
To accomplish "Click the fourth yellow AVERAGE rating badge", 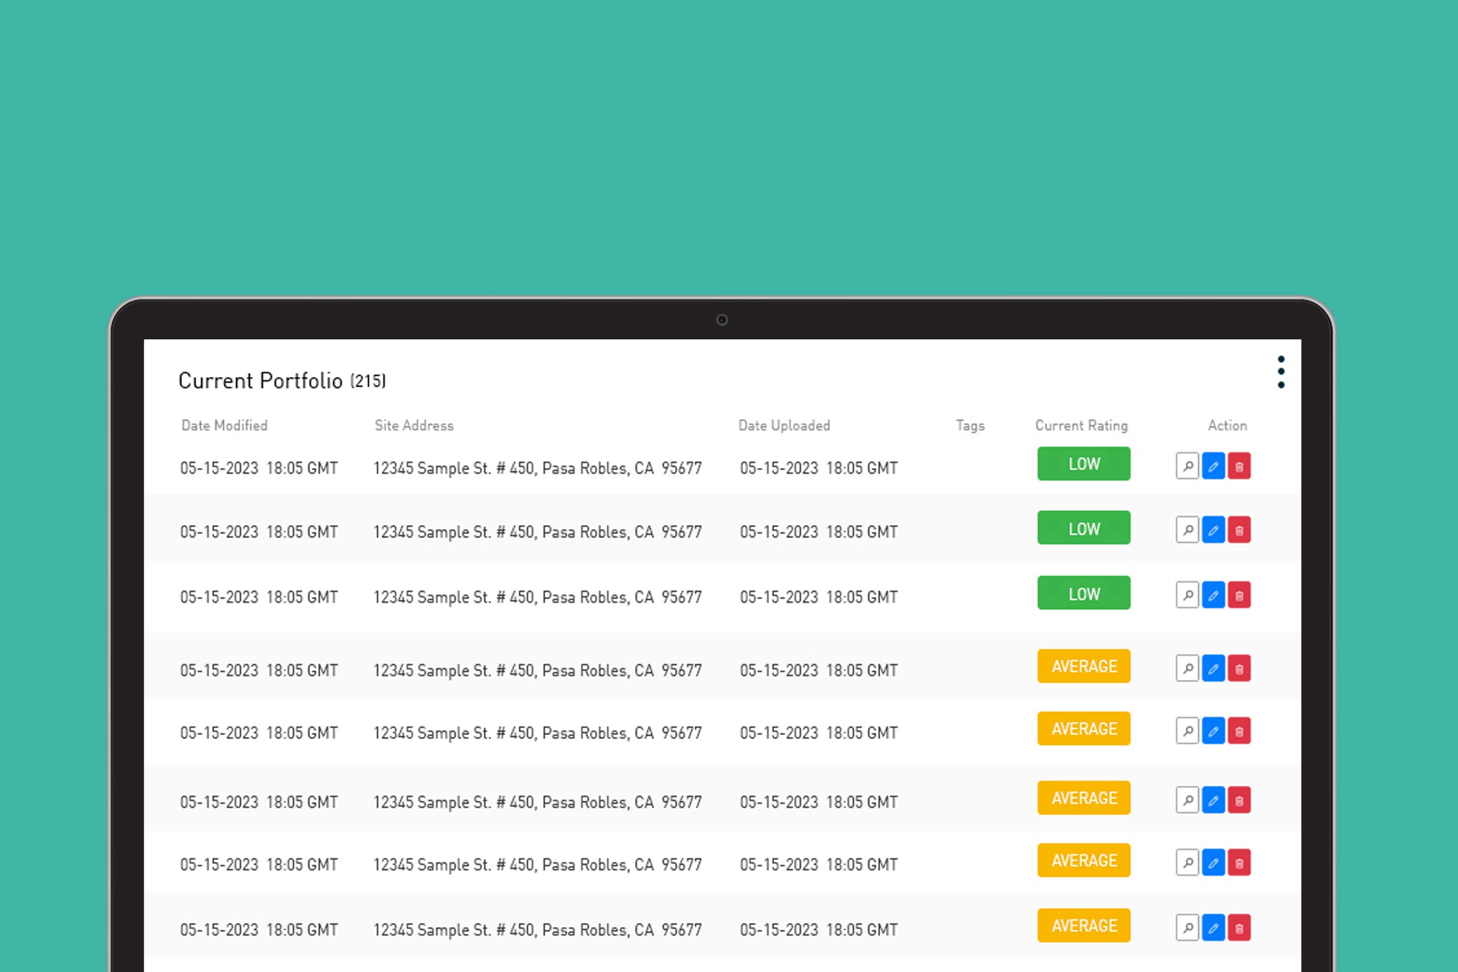I will point(1084,860).
